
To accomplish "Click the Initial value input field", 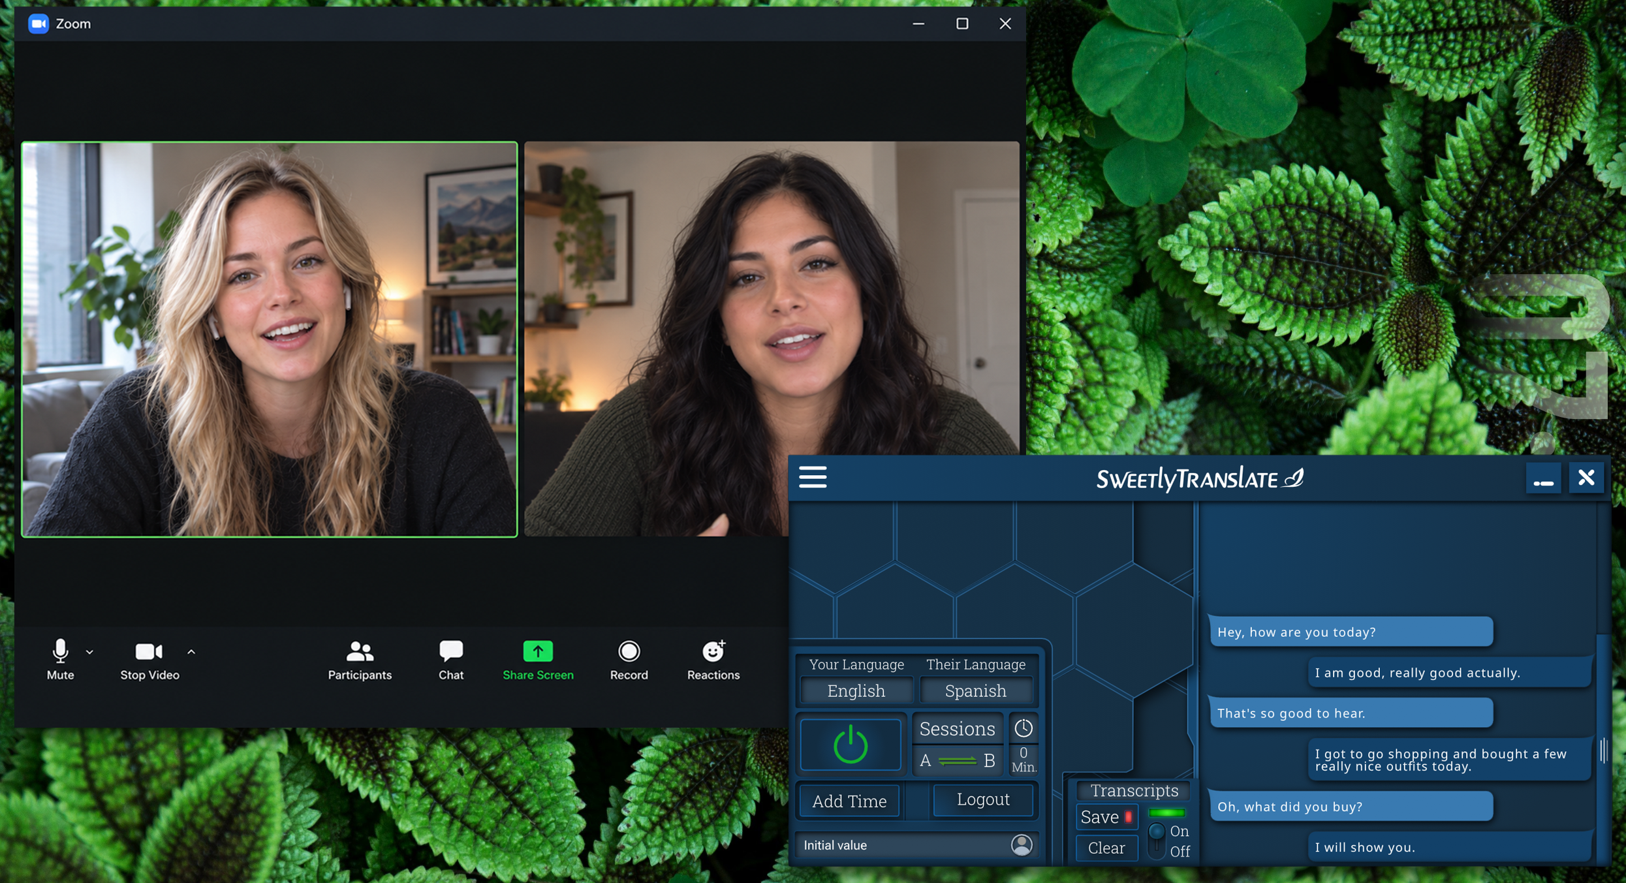I will click(x=904, y=845).
